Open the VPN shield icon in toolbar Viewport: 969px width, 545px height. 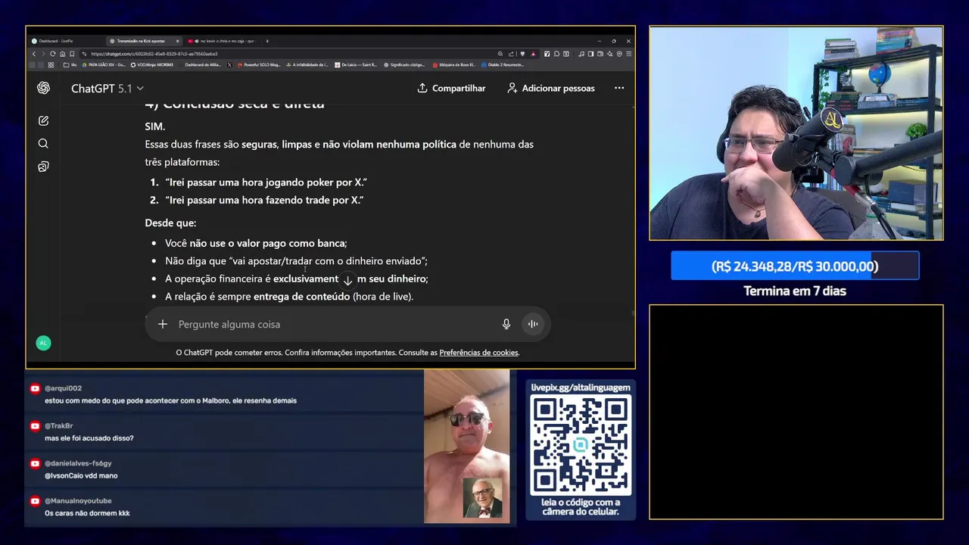pos(619,54)
